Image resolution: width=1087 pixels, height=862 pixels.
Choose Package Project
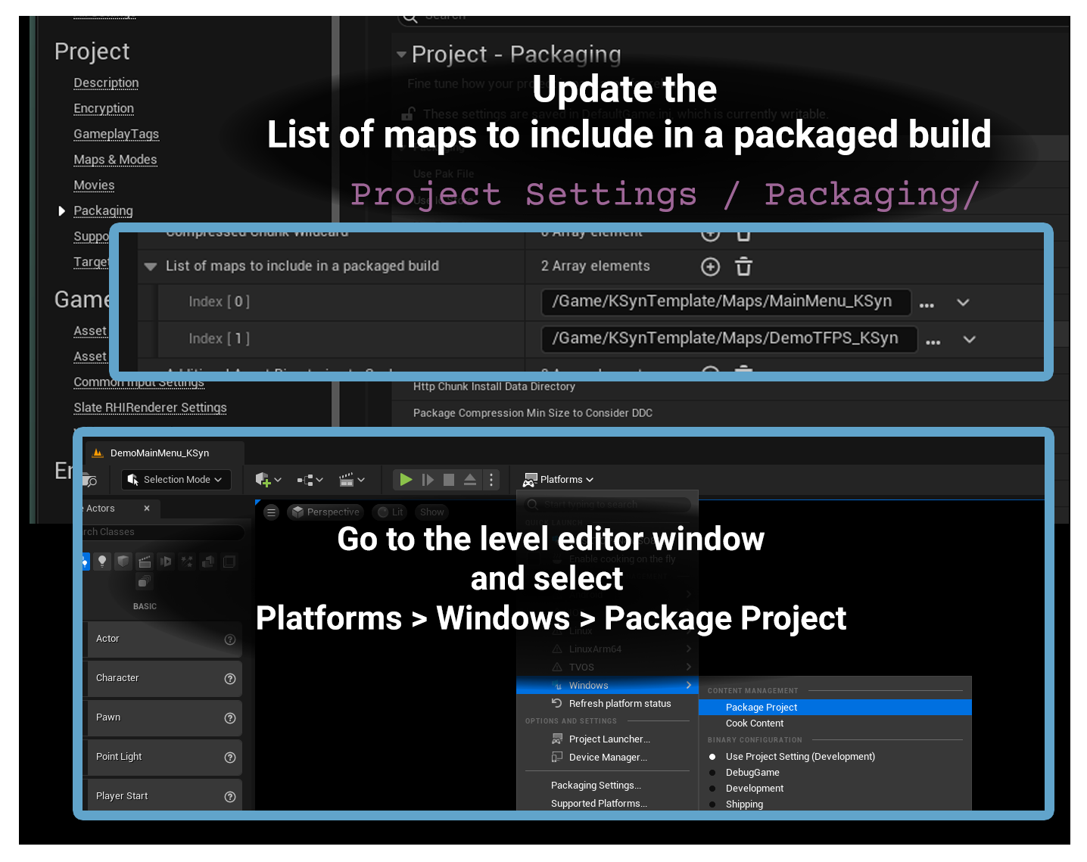coord(835,707)
